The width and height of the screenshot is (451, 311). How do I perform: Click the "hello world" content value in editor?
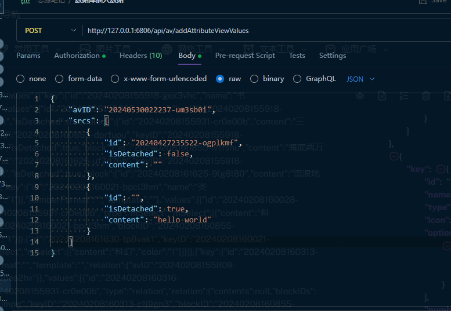pos(182,219)
